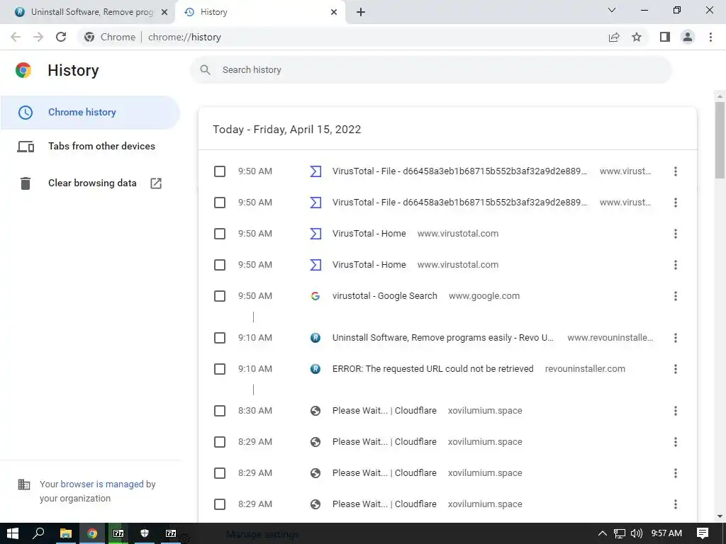Open first VirusTotal - Home history link

(369, 234)
